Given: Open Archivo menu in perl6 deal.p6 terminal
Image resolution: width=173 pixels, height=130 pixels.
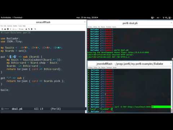Looking at the screenshot, I should click(x=90, y=27).
